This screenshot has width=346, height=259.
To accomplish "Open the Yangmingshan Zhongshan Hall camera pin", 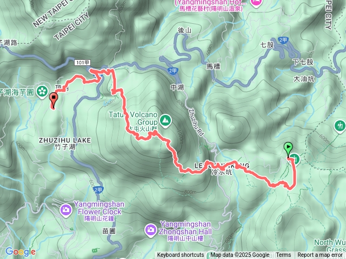I will coord(151,230).
